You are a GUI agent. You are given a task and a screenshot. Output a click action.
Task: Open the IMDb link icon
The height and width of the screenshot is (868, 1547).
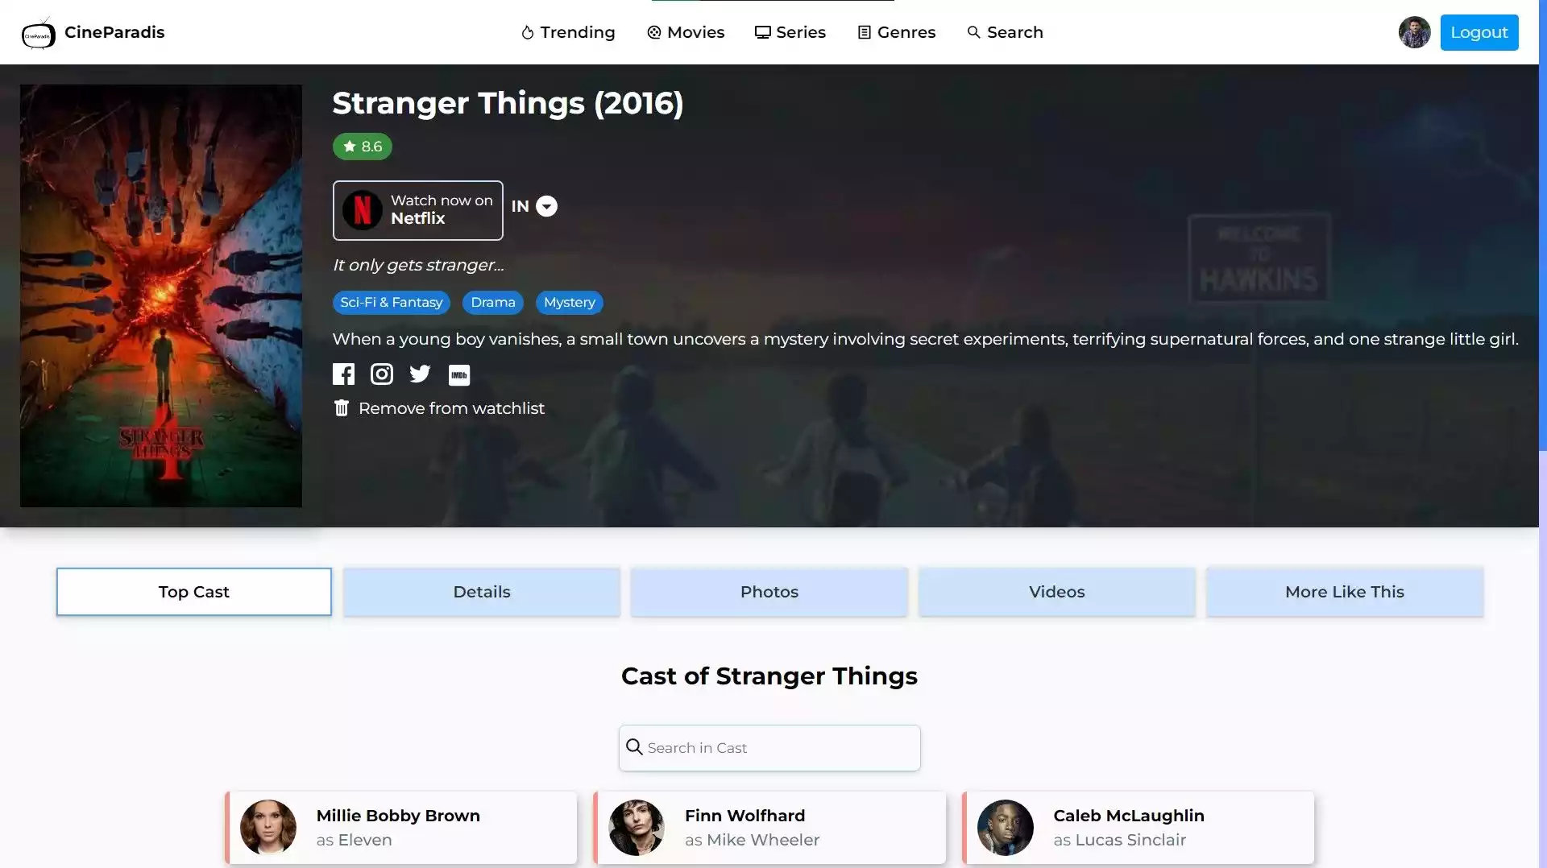click(459, 374)
